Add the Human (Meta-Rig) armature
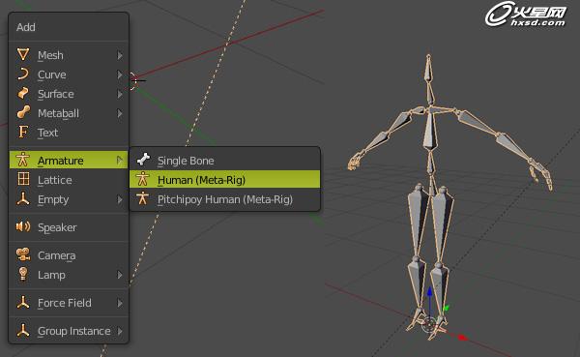Viewport: 580px width, 357px height. point(224,180)
